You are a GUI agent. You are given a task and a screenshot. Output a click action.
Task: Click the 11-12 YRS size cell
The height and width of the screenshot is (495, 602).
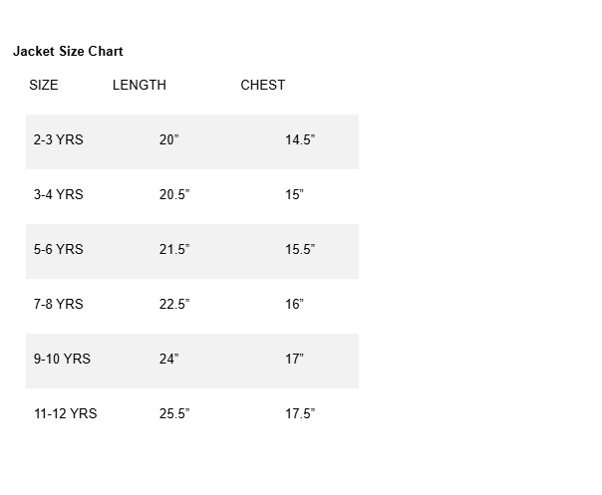65,414
